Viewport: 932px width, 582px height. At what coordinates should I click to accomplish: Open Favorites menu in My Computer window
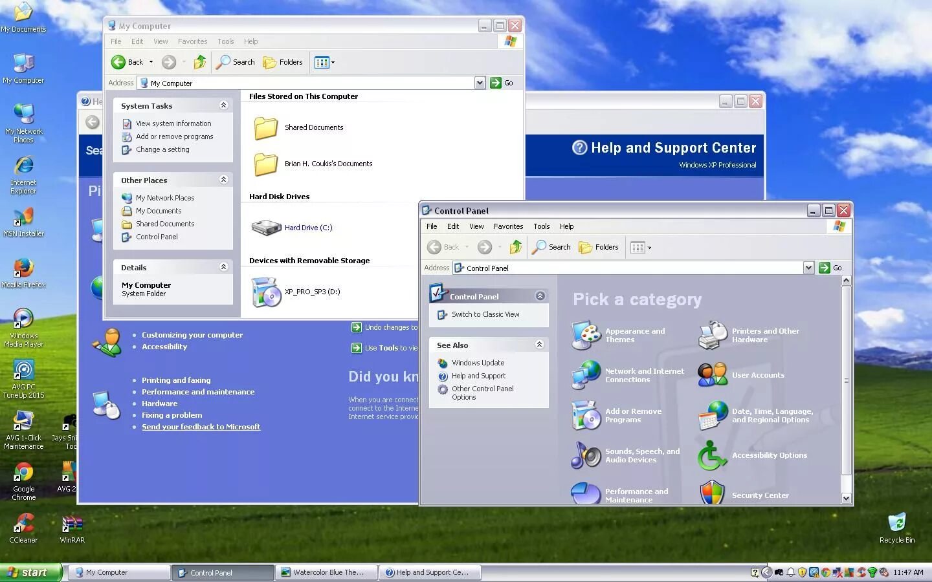192,41
